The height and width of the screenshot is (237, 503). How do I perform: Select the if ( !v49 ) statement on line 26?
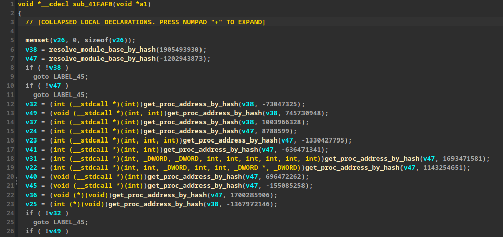[47, 231]
